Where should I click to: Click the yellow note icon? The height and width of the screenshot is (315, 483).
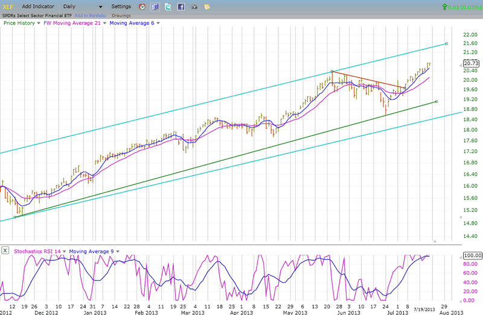tap(207, 7)
